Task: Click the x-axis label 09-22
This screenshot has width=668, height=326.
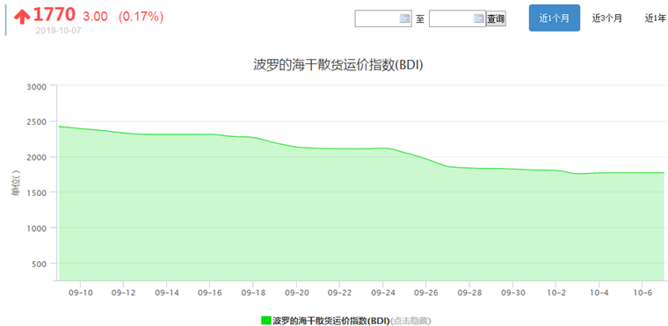Action: coord(339,293)
